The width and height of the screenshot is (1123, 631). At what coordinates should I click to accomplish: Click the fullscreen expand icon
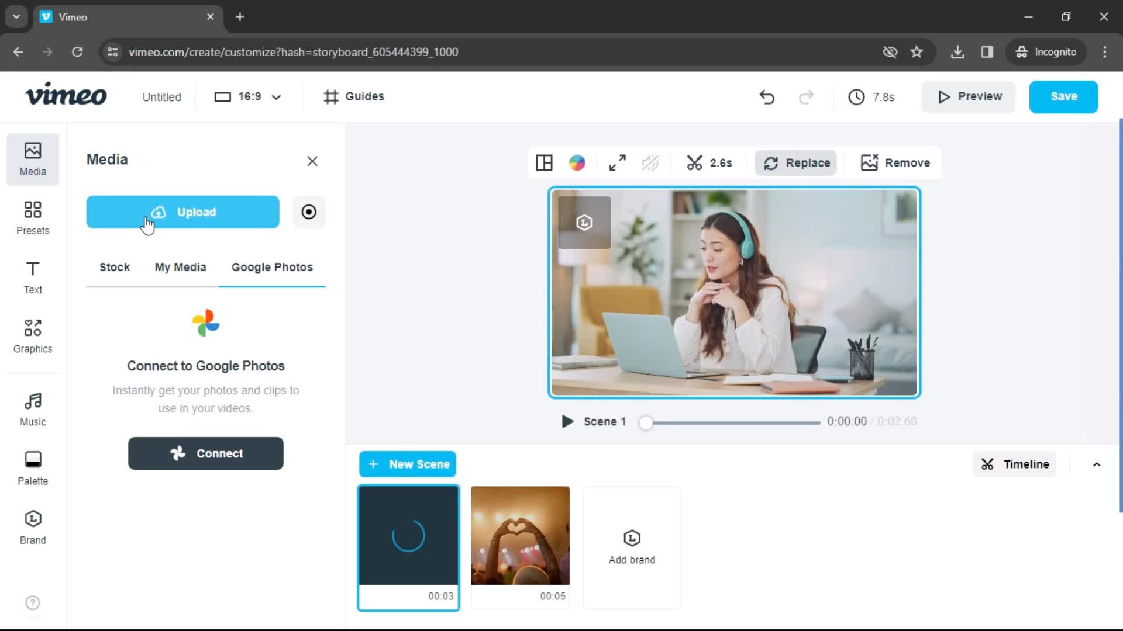[616, 162]
